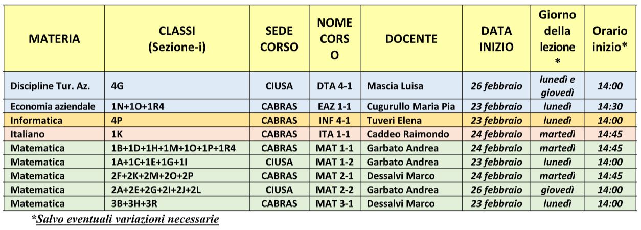Select the Economia aziendale row label
641x230 pixels.
coord(54,106)
